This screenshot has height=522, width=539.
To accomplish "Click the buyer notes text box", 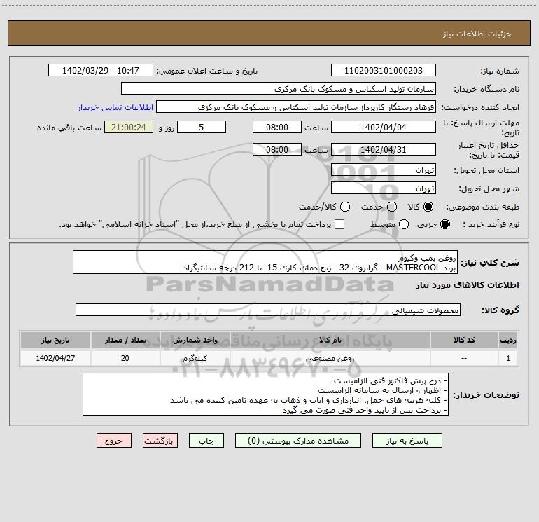I will 265,394.
